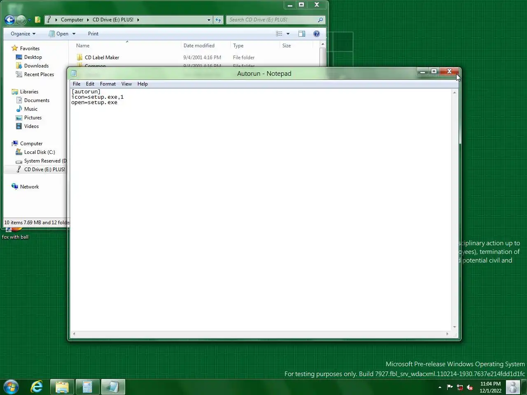Show hidden tray icons arrow
The width and height of the screenshot is (527, 395).
point(440,387)
